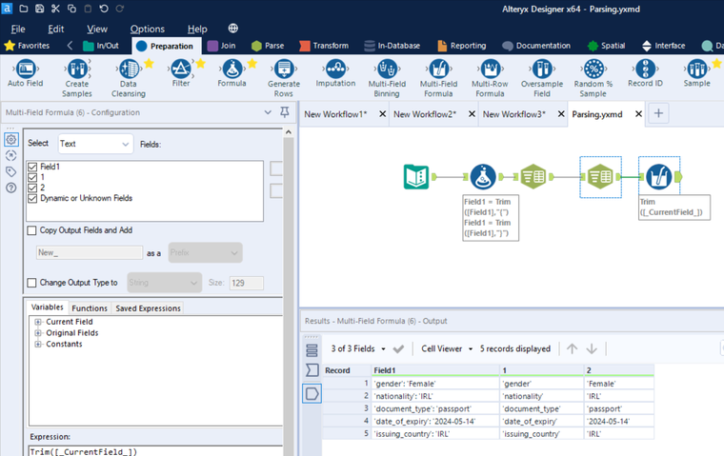Click the move down arrow in results
The height and width of the screenshot is (456, 724).
[x=592, y=348]
